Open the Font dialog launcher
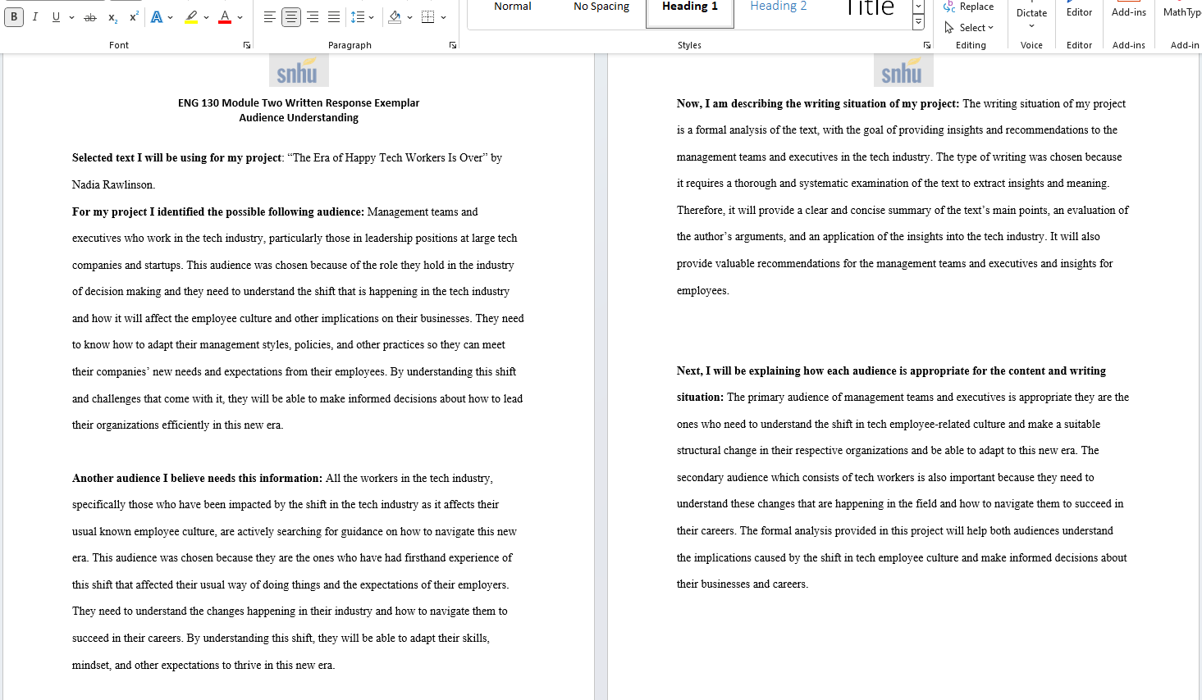This screenshot has width=1202, height=700. tap(247, 45)
